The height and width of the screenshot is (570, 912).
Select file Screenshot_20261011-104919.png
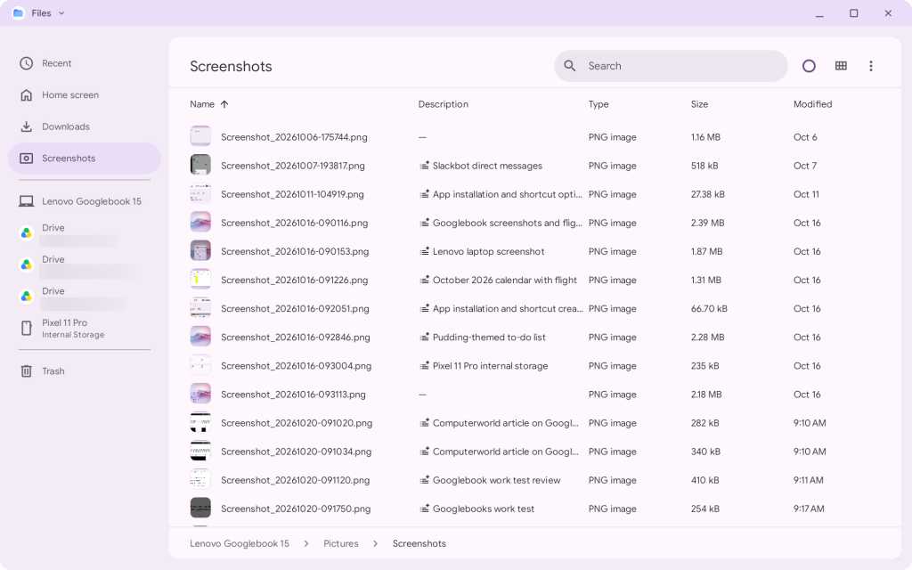(x=292, y=194)
